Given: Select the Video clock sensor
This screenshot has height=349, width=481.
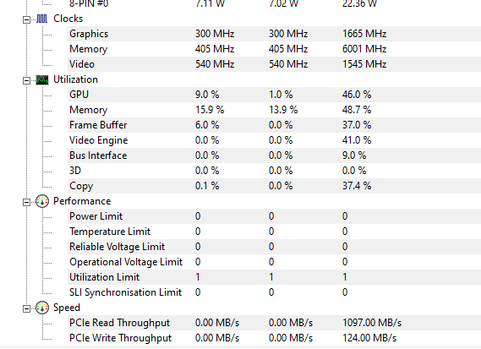Looking at the screenshot, I should (274, 64).
